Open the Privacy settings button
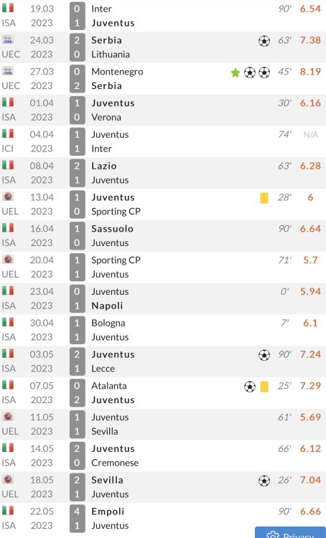Viewport: 326px width, 538px height. (x=290, y=532)
